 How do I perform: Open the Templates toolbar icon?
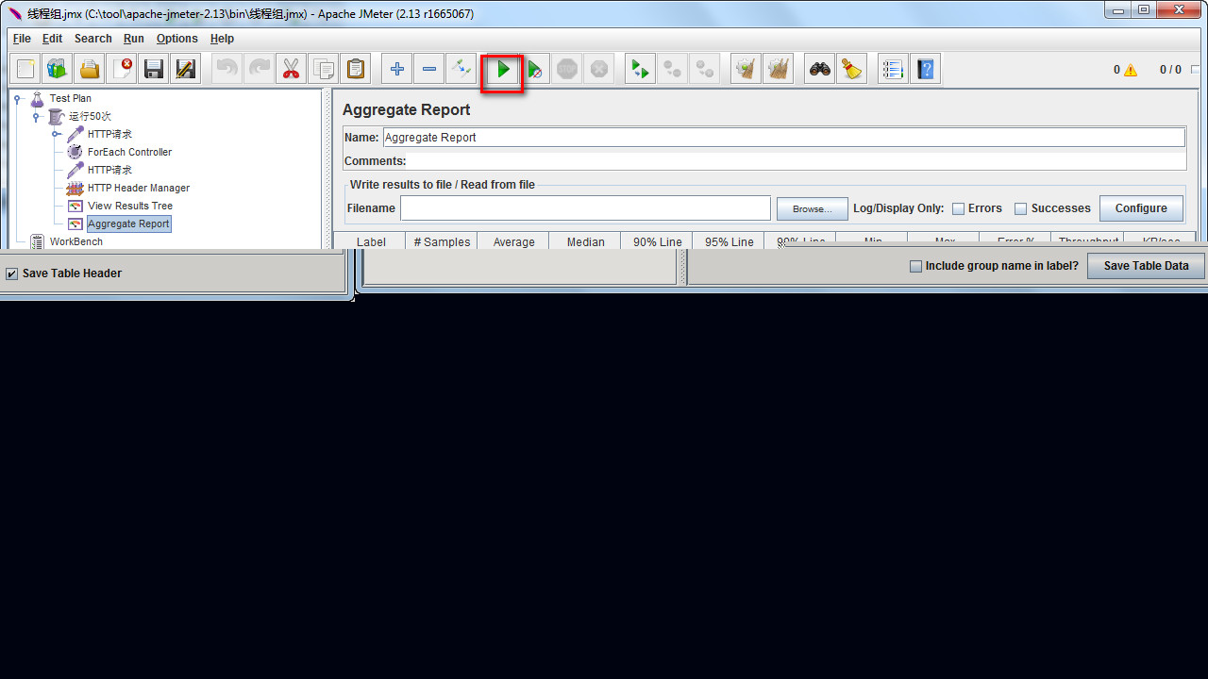point(58,69)
